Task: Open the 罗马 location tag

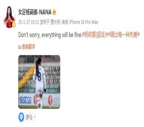Action: [29, 117]
